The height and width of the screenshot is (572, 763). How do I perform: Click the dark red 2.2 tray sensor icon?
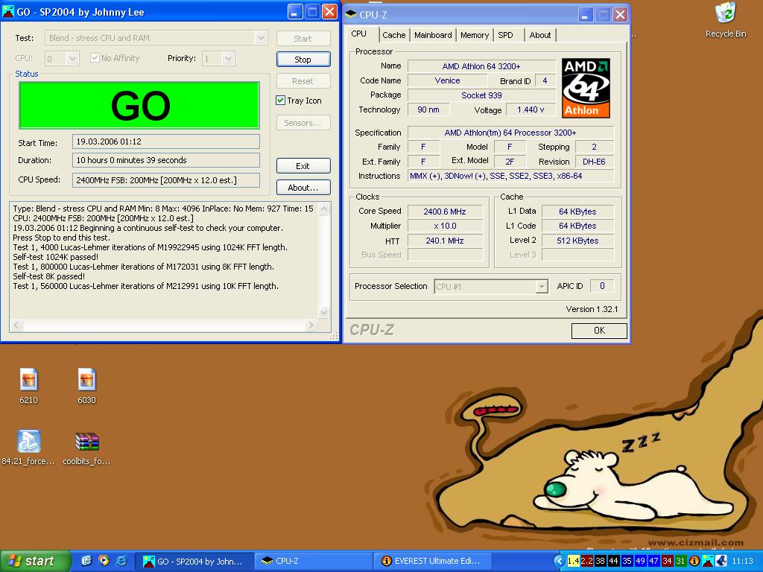click(587, 562)
